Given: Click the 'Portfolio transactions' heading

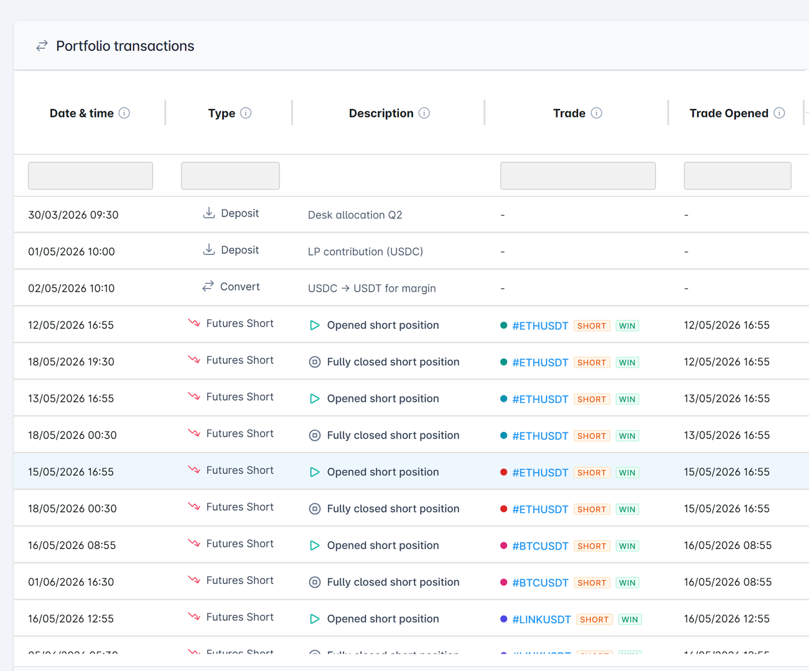Looking at the screenshot, I should (125, 46).
